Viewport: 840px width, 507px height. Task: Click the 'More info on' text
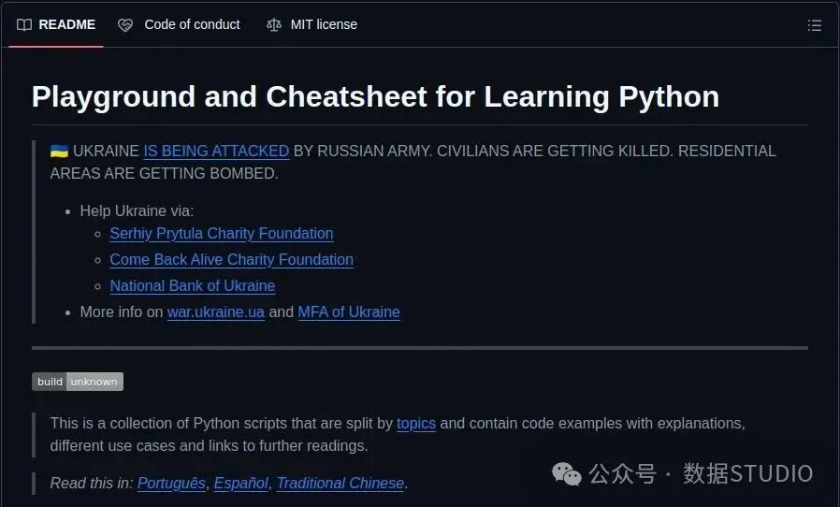point(122,311)
